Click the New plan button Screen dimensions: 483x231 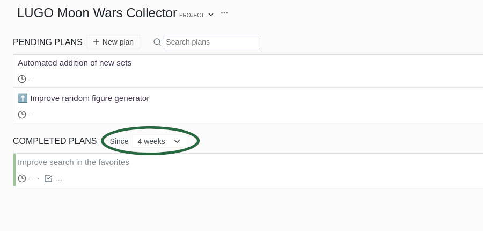coord(113,42)
